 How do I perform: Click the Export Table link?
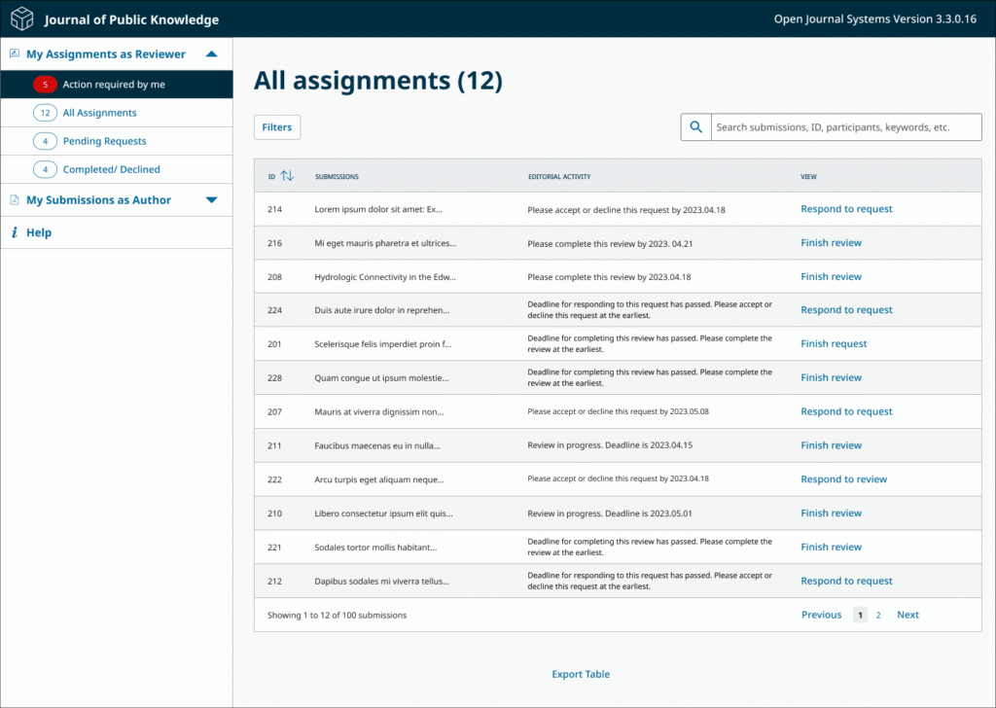coord(580,674)
